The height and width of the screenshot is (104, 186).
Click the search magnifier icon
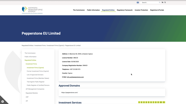click(160, 3)
